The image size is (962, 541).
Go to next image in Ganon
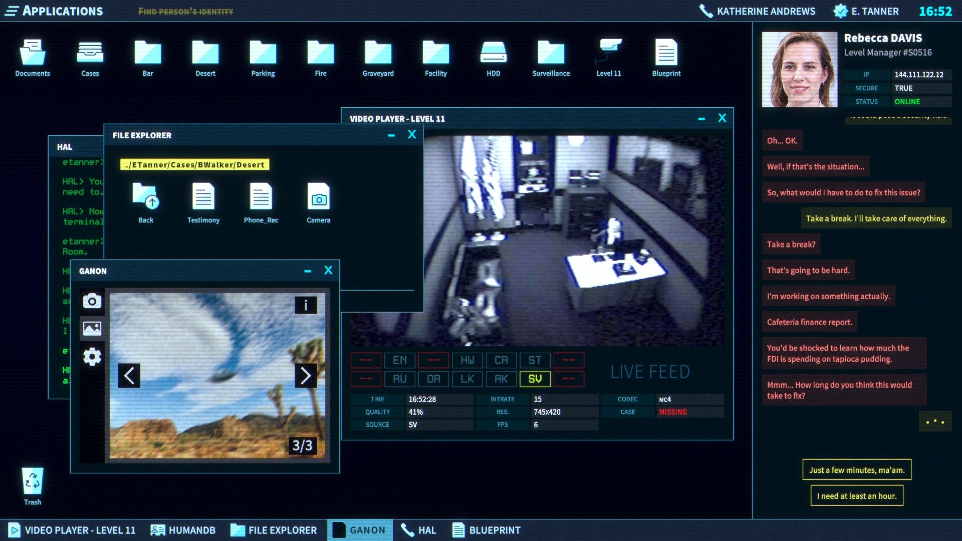(306, 376)
